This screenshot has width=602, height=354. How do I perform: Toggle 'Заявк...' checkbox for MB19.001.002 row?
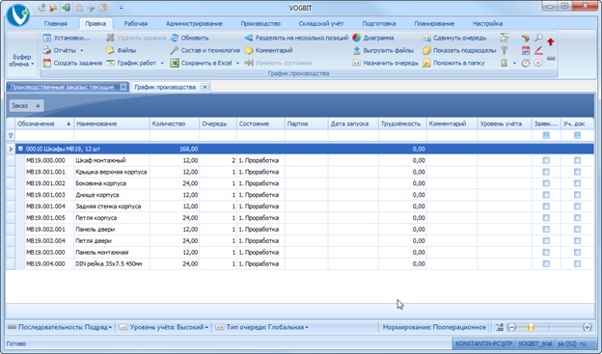546,183
